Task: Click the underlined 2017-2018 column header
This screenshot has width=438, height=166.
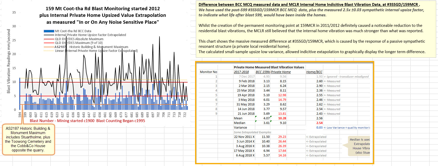Action: pyautogui.click(x=241, y=72)
